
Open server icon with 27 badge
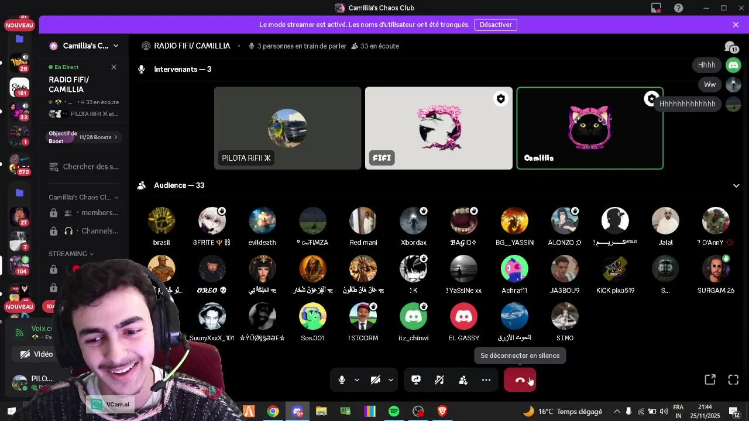[19, 217]
